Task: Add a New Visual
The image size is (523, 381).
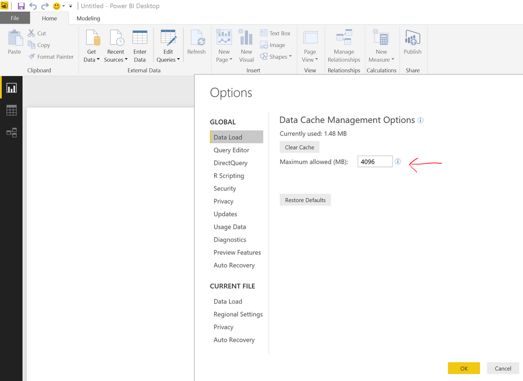Action: 247,46
